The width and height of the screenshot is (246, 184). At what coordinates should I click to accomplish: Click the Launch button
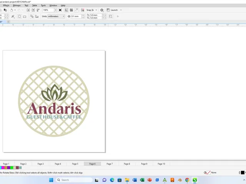[112, 10]
